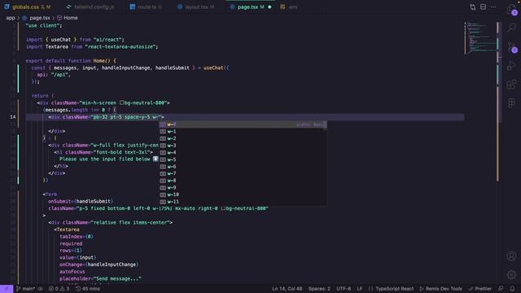Click the Spaces: 2 indentation setting
This screenshot has width=521, height=293.
click(319, 289)
